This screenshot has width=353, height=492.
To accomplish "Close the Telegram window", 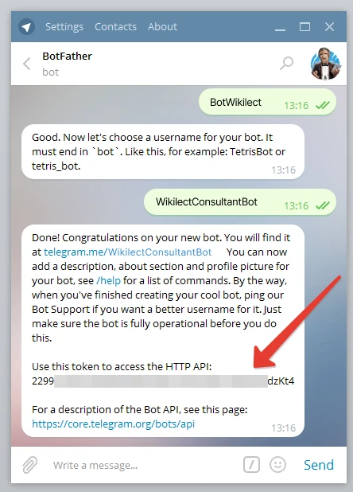I will pyautogui.click(x=329, y=27).
